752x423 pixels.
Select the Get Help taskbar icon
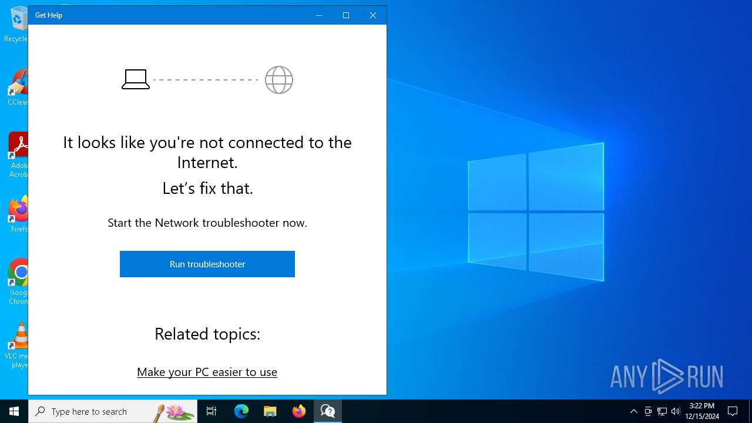(328, 411)
